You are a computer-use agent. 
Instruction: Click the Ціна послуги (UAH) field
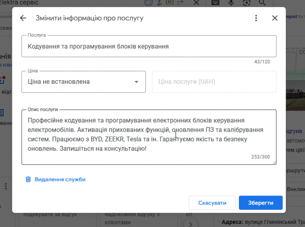(214, 82)
